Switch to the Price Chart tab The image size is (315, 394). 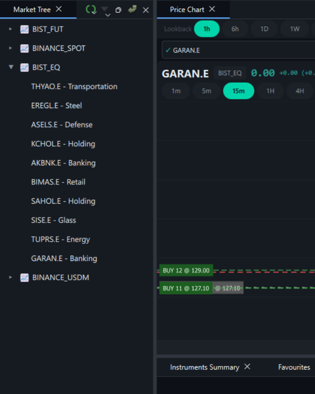pos(187,10)
